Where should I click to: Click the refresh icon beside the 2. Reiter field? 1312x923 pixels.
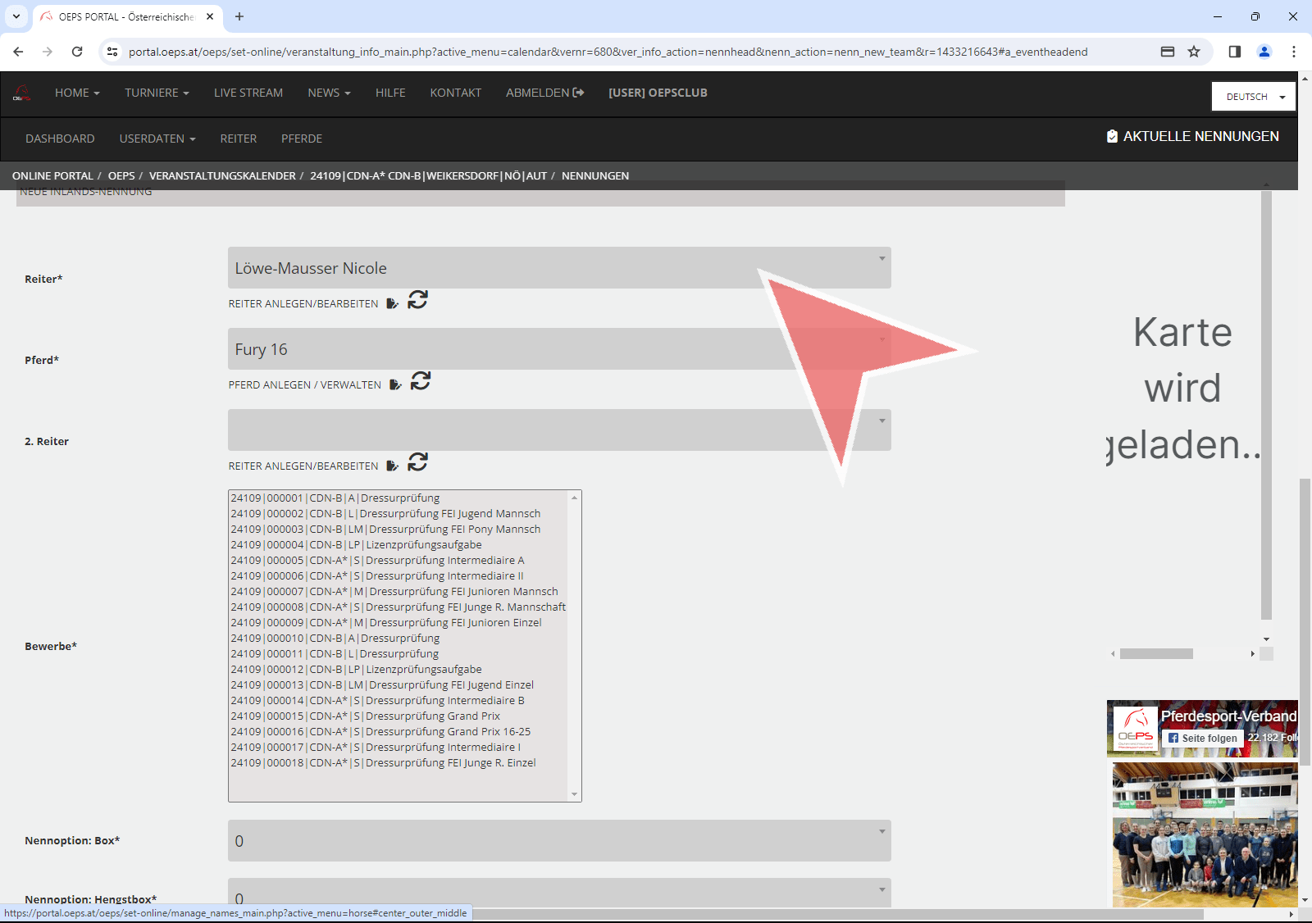417,462
